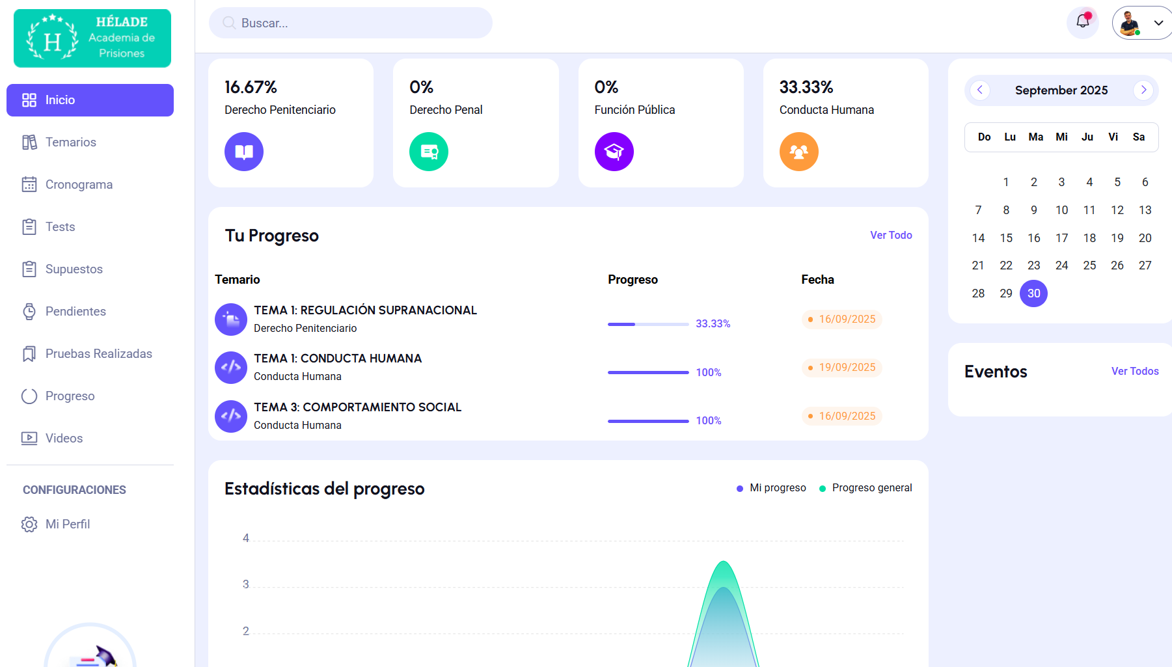Click the Derecho Penal certificate icon
The height and width of the screenshot is (667, 1172).
[429, 152]
